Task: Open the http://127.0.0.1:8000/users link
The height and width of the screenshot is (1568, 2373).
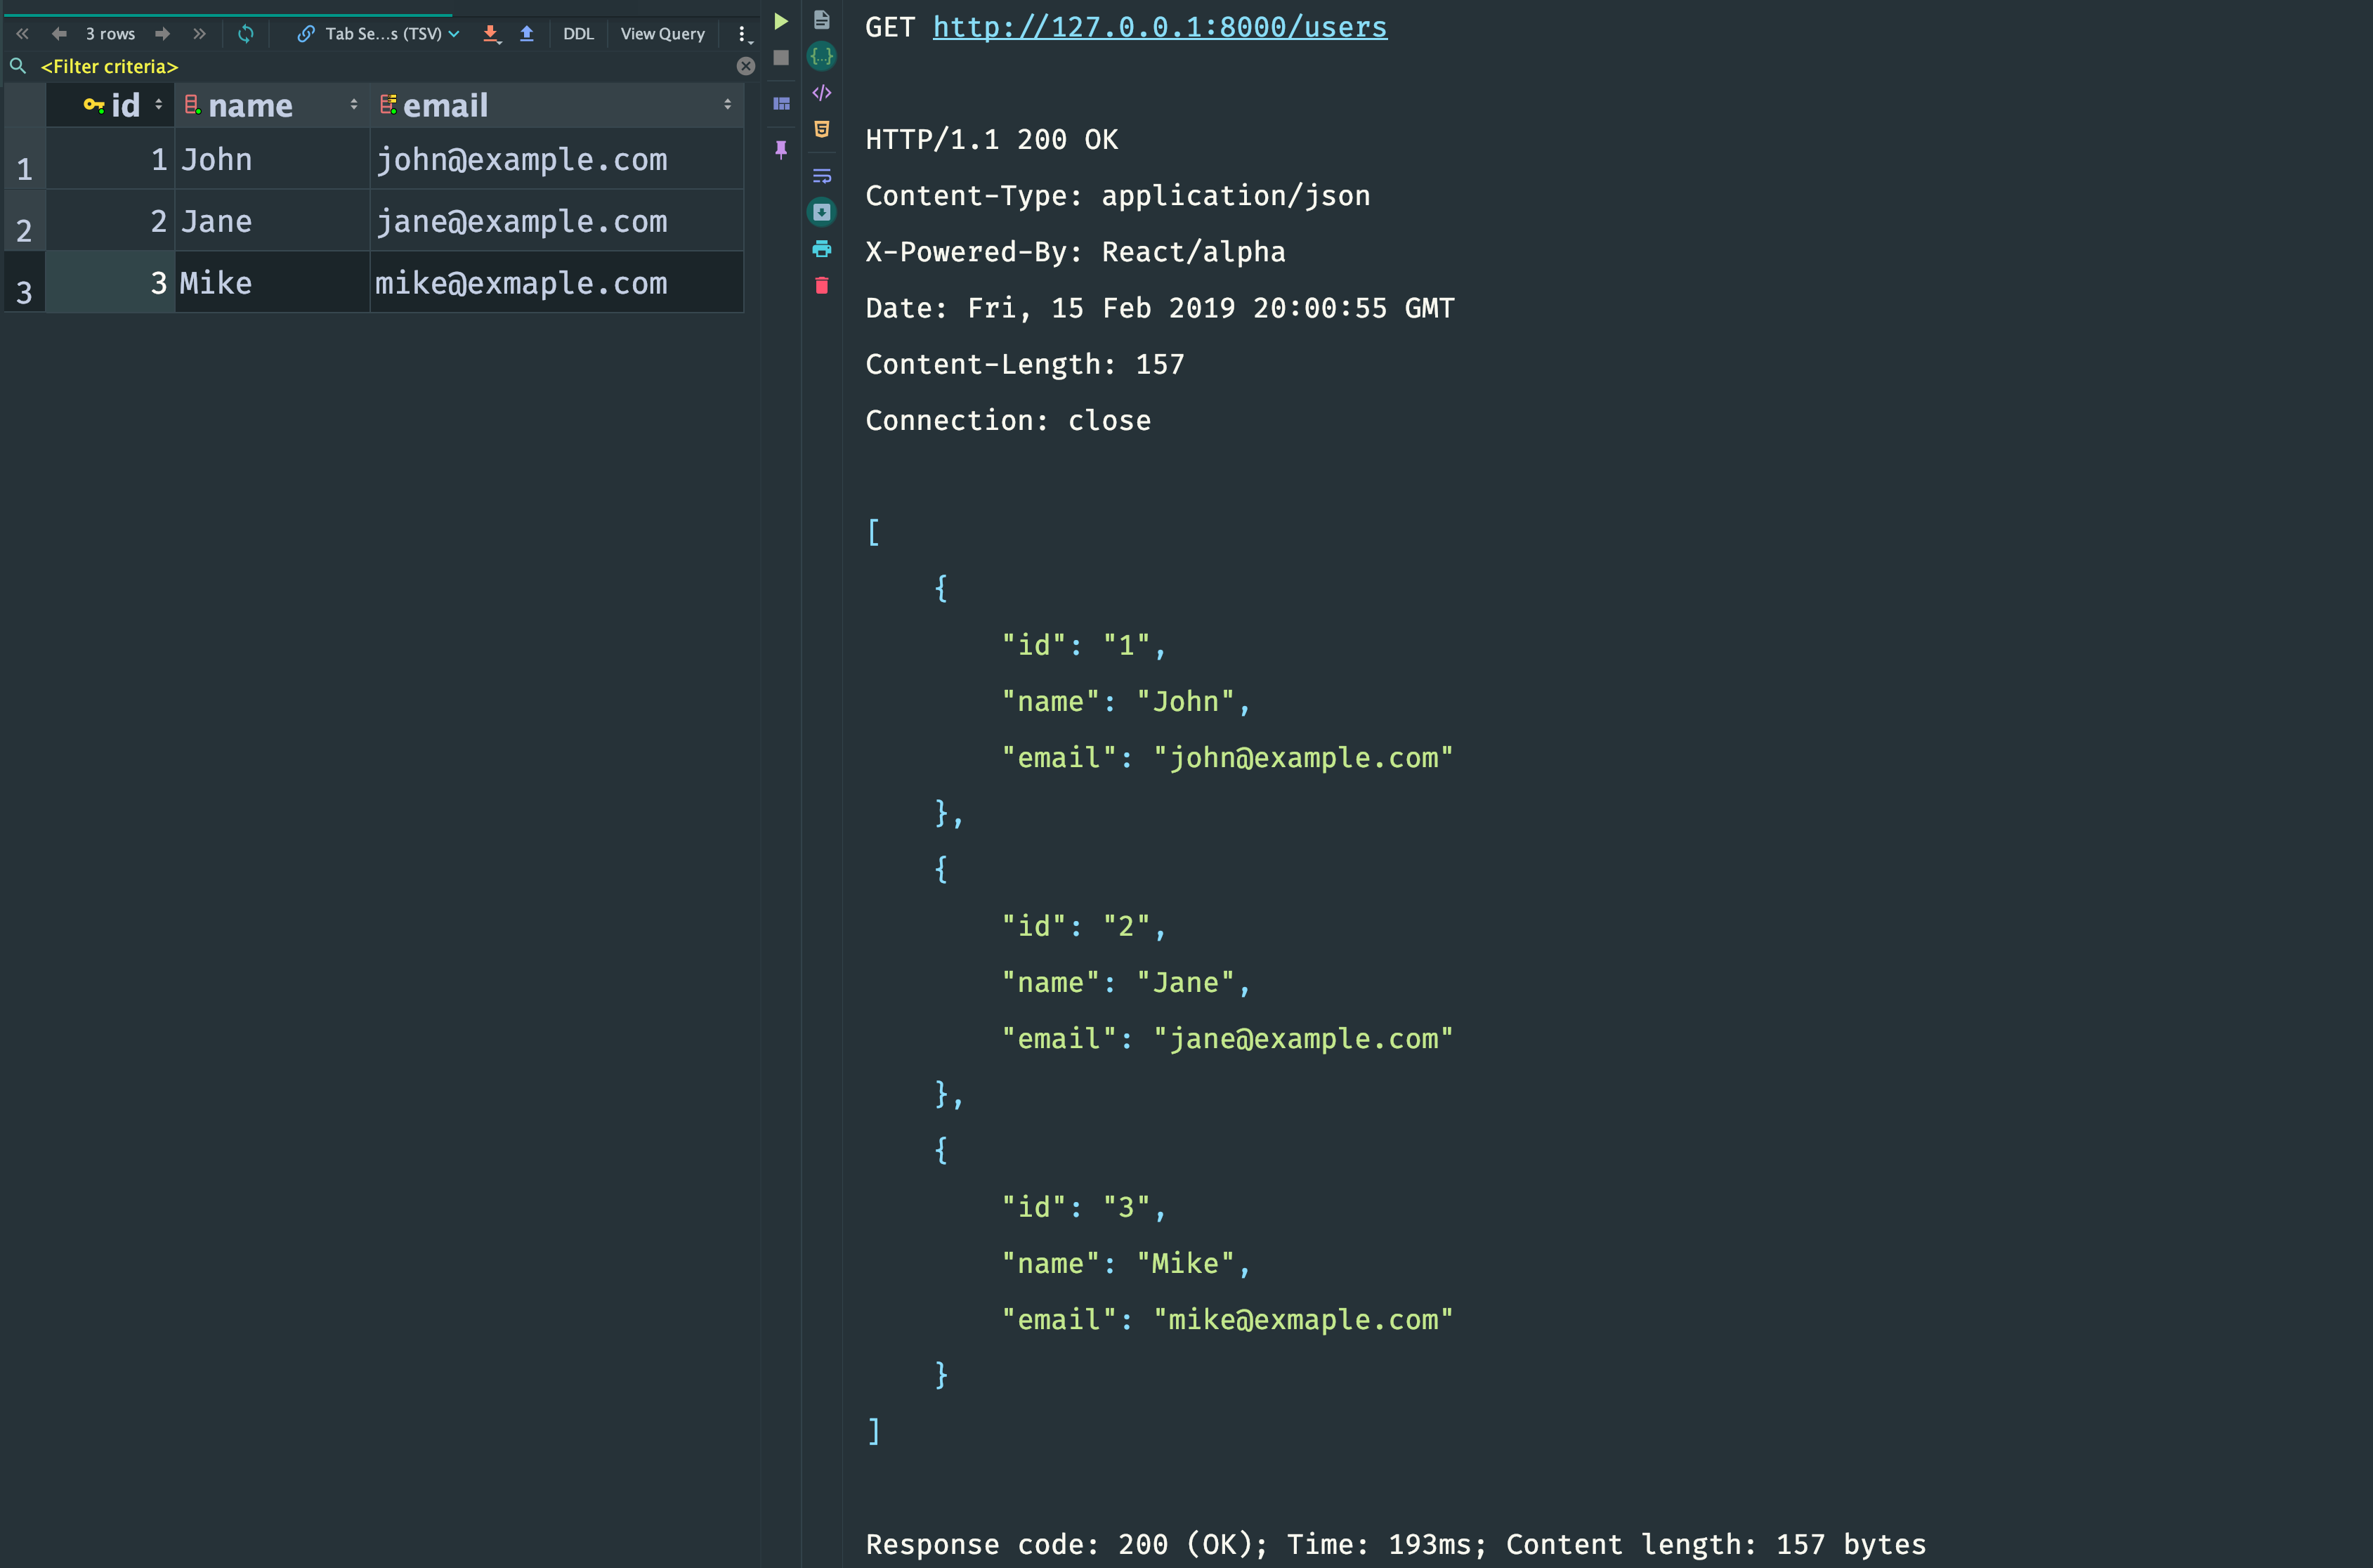Action: [1160, 27]
